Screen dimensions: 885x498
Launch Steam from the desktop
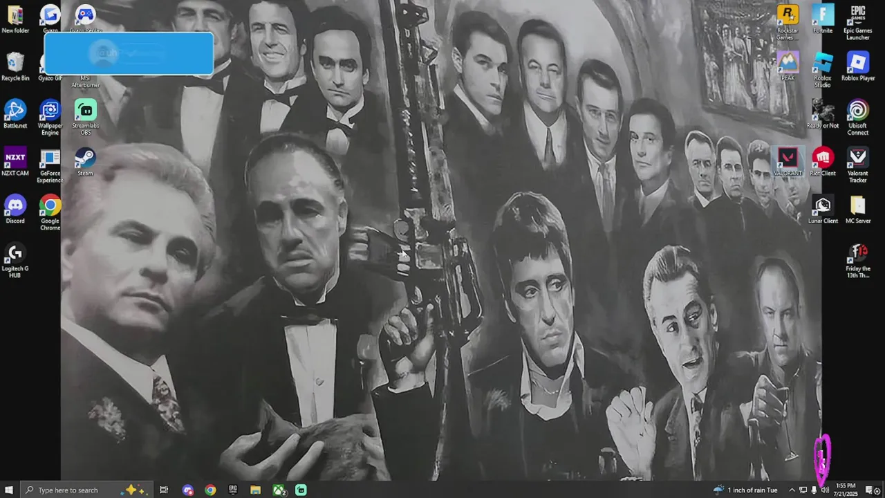tap(85, 163)
